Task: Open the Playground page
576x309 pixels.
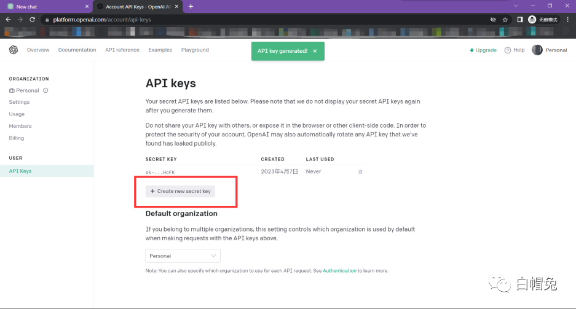Action: (x=195, y=50)
